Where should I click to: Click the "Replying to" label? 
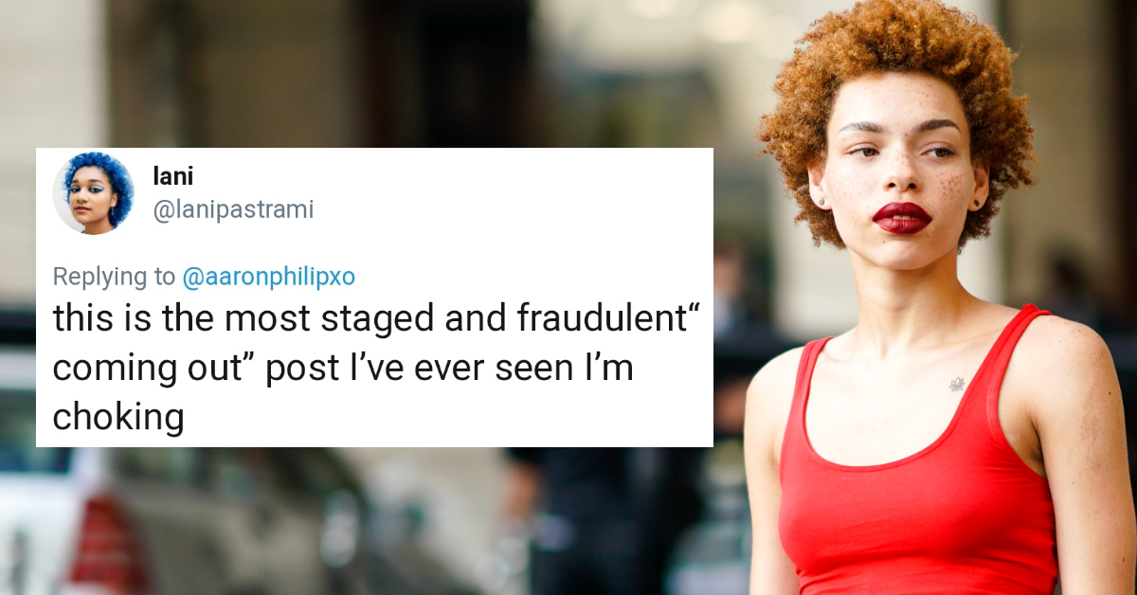pos(114,277)
